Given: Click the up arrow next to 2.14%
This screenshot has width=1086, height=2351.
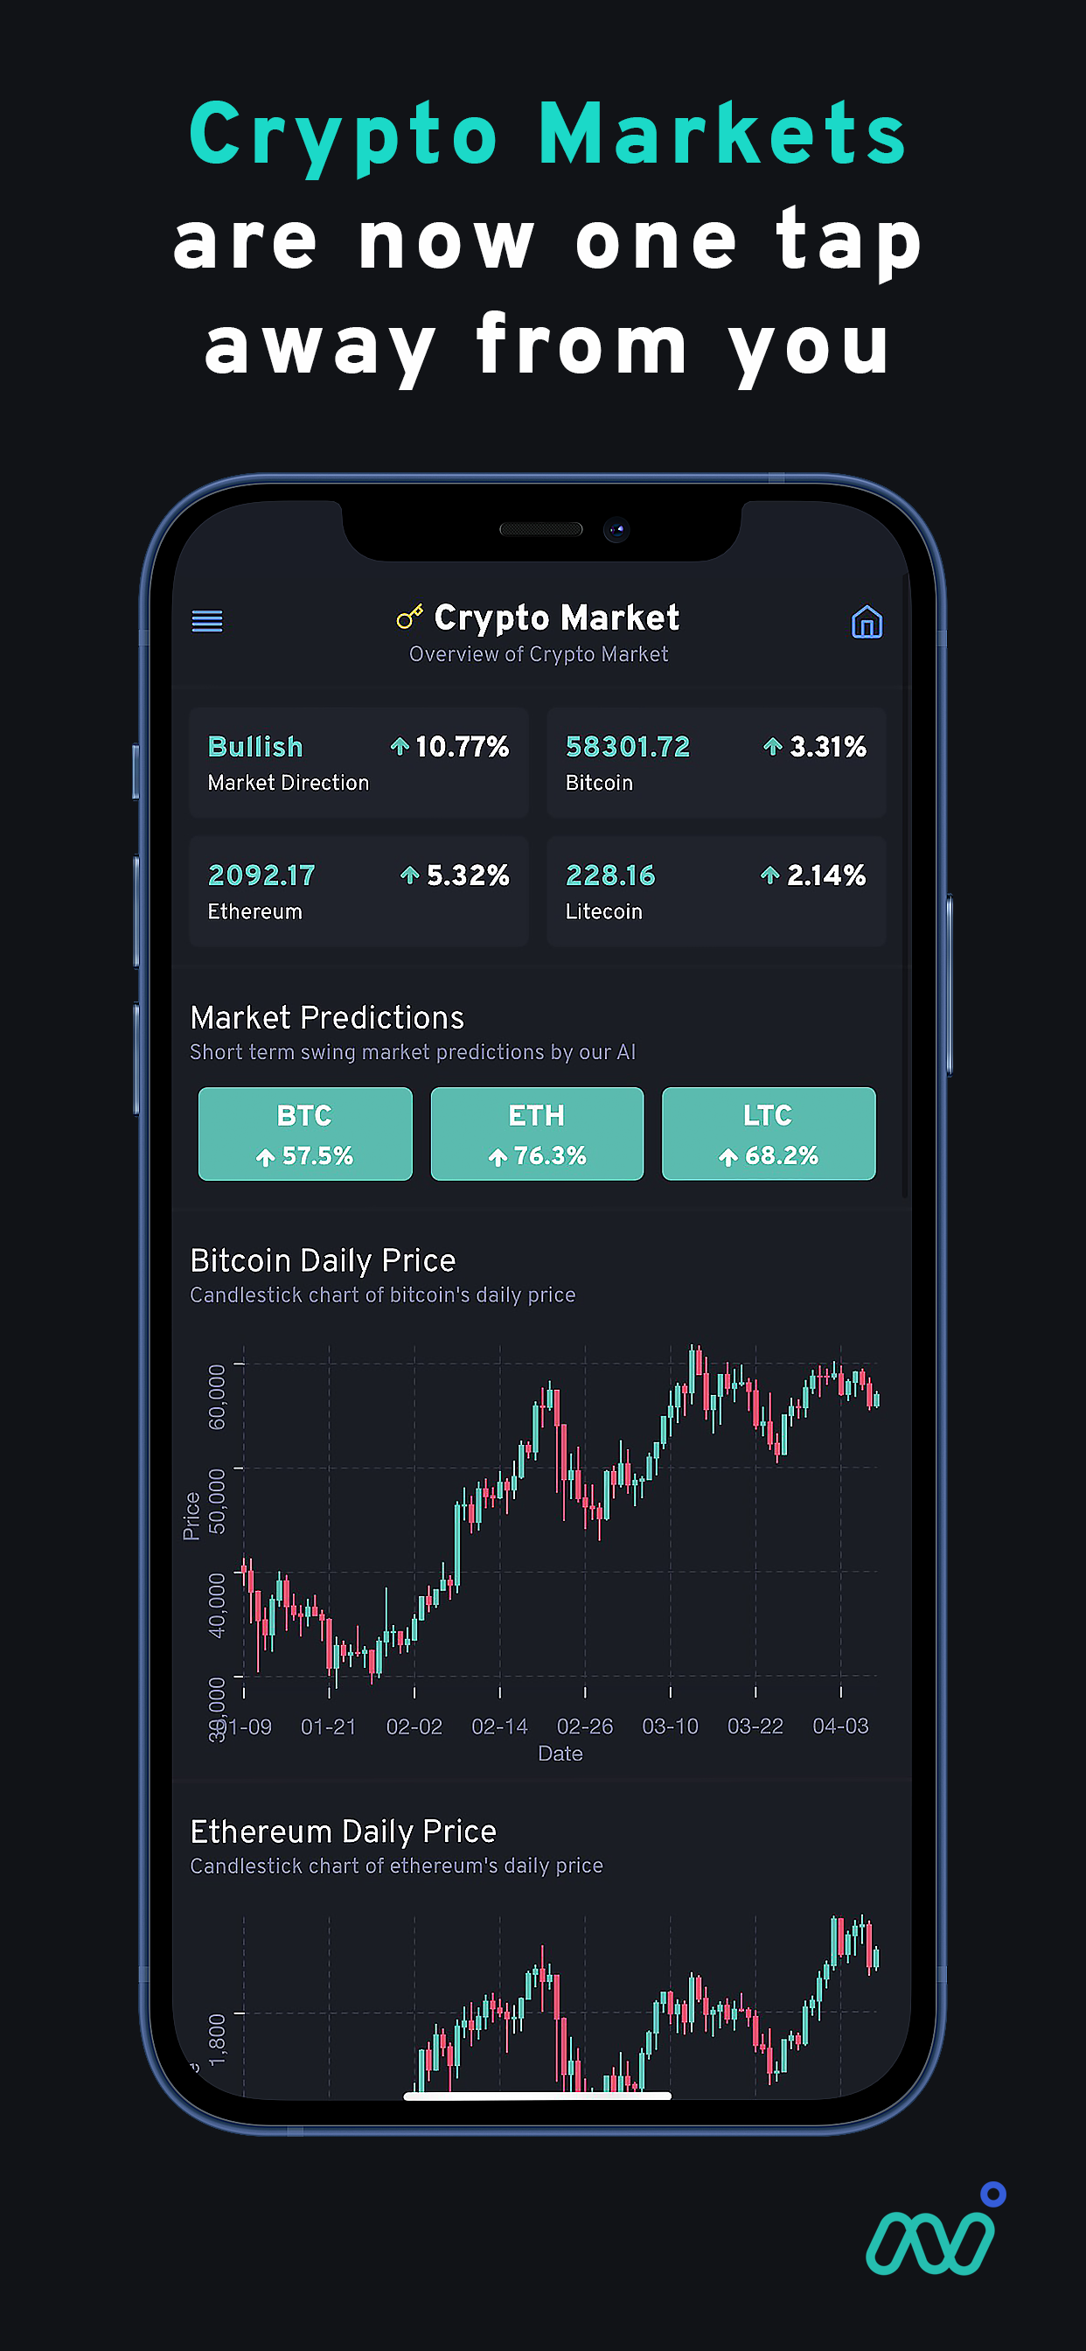Looking at the screenshot, I should pyautogui.click(x=769, y=876).
